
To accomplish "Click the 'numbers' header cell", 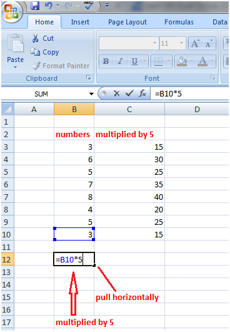I will coord(74,134).
